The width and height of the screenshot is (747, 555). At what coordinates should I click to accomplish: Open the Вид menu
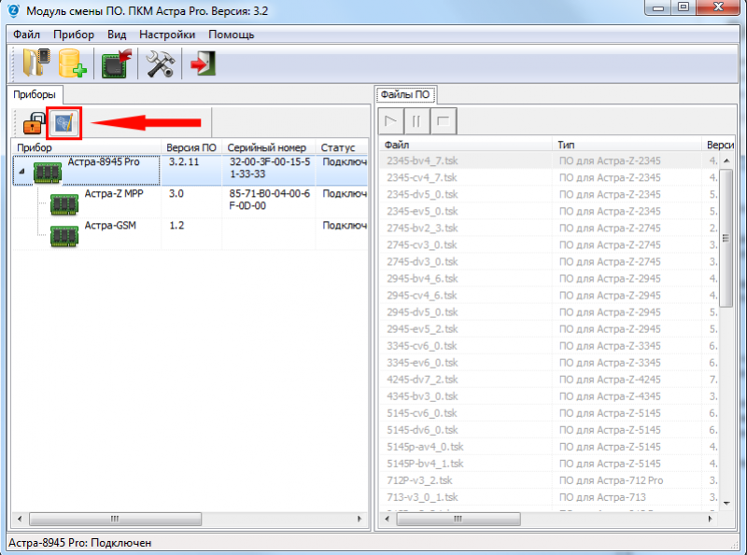[x=117, y=35]
